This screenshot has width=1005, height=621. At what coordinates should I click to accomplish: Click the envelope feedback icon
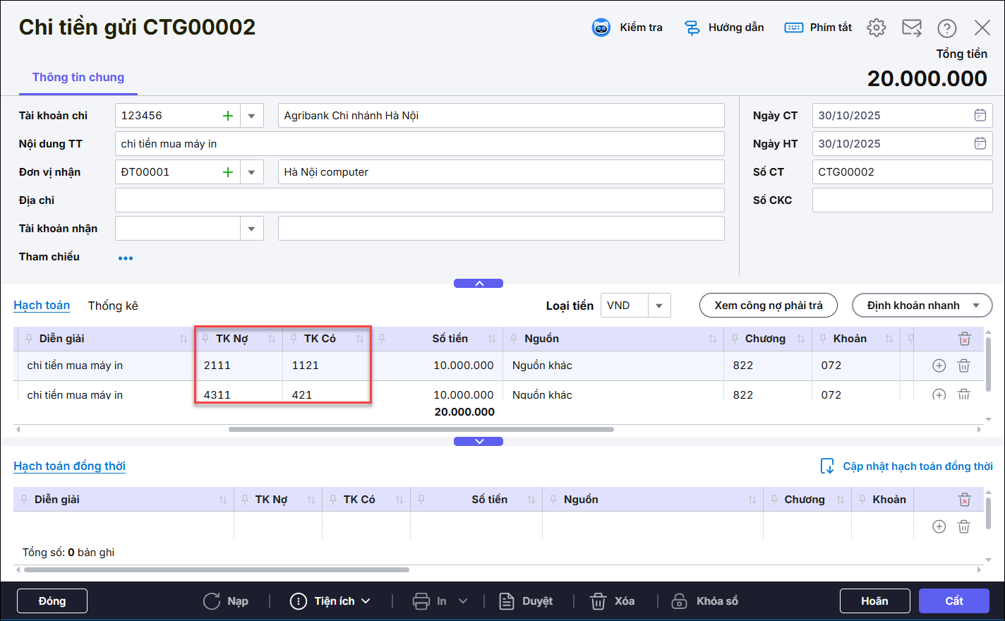tap(911, 28)
